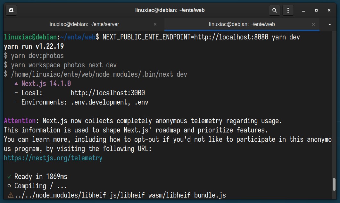Open the terminal search tool
Image resolution: width=340 pixels, height=203 pixels.
click(x=275, y=10)
